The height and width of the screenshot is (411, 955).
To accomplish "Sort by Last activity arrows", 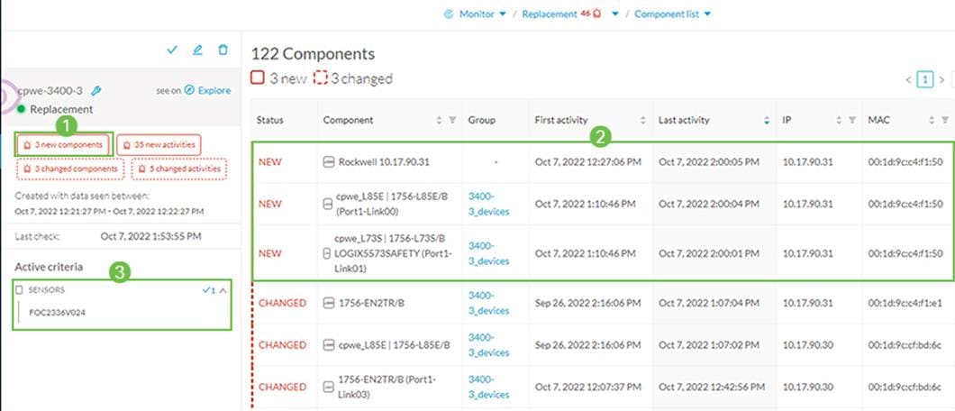I will (767, 121).
